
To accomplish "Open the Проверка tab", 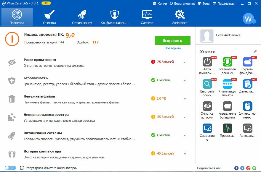I will coord(17,17).
